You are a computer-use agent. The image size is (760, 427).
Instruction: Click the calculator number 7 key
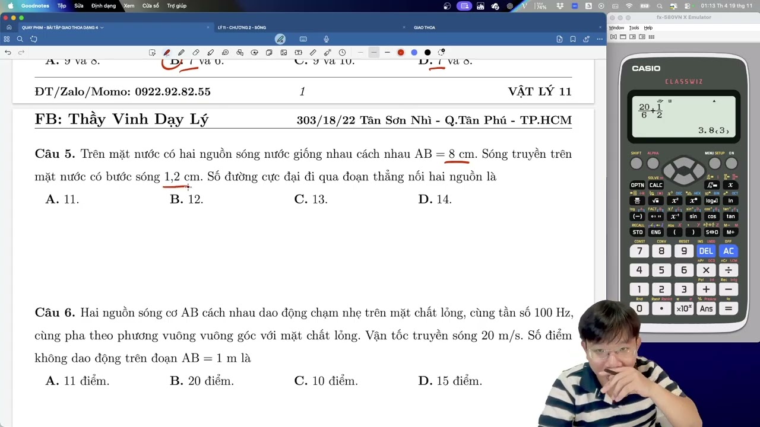point(639,251)
